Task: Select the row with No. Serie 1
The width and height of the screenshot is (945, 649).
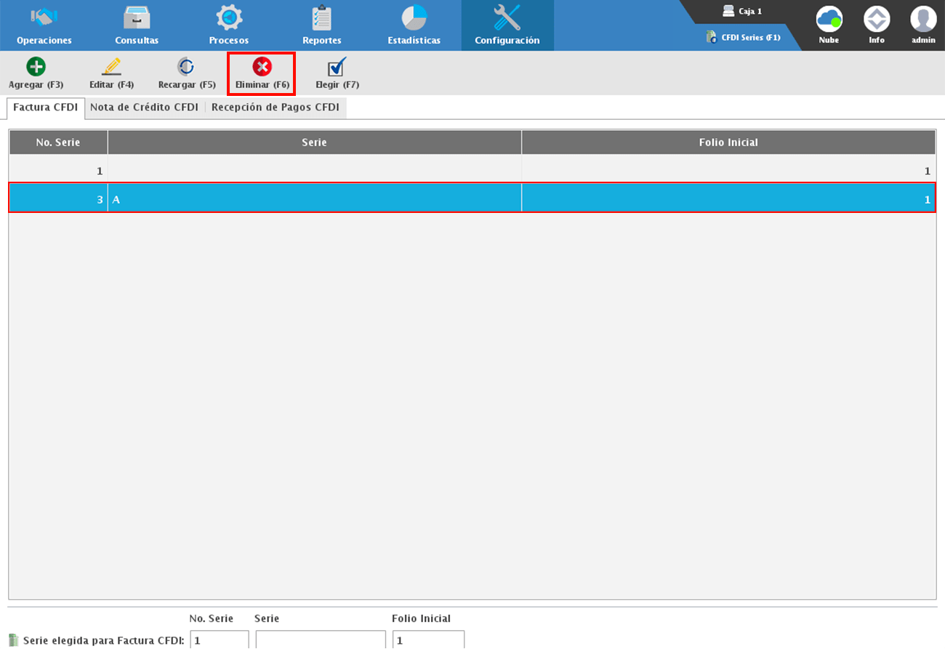Action: coord(472,172)
